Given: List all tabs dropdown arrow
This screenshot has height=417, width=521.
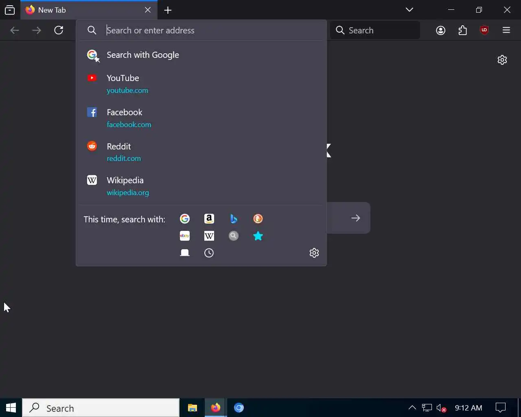Looking at the screenshot, I should pyautogui.click(x=409, y=10).
